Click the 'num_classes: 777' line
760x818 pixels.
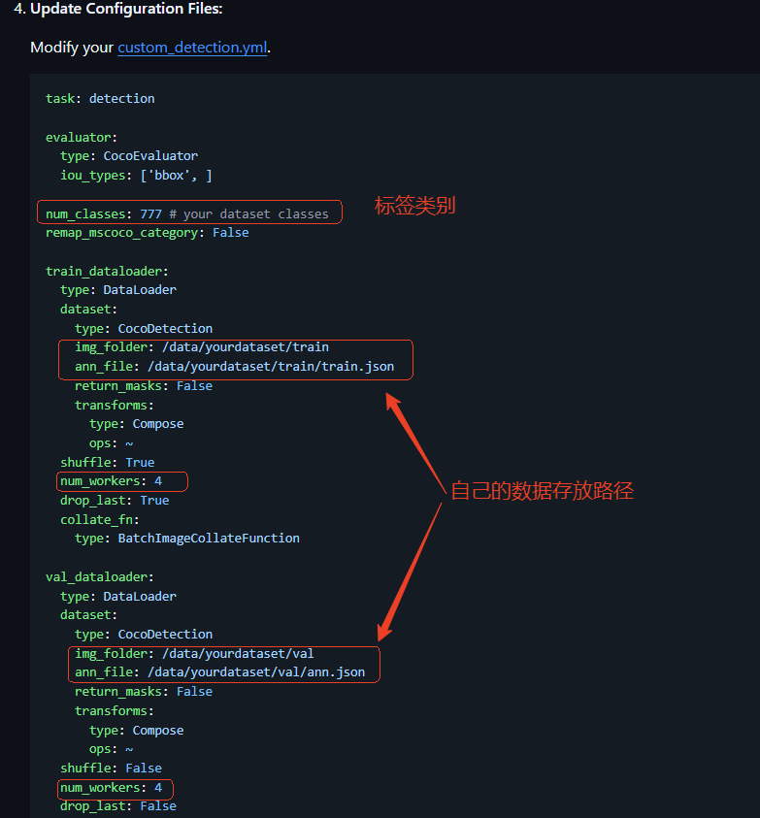tap(187, 213)
